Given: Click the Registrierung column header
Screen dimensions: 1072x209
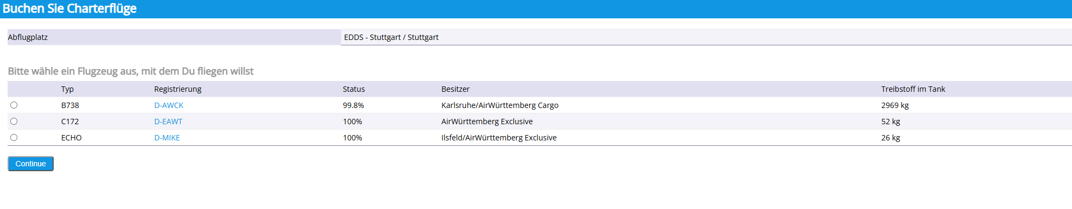Looking at the screenshot, I should point(178,89).
